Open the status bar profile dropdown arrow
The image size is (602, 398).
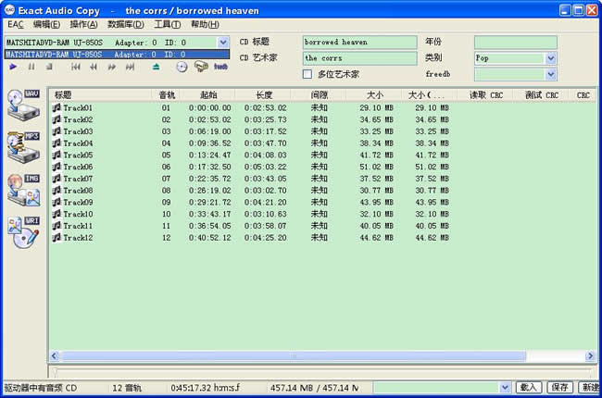click(505, 388)
